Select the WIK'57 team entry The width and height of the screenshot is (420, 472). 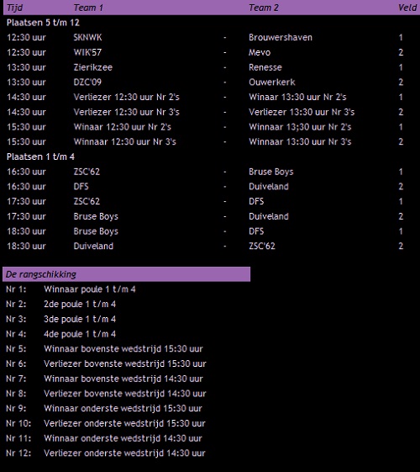point(87,52)
